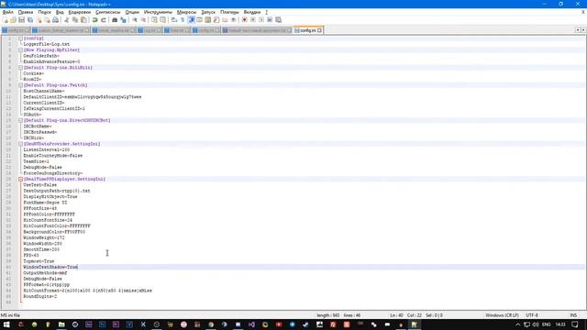Click the Close All toolbar icon
This screenshot has height=330, width=587.
point(47,20)
